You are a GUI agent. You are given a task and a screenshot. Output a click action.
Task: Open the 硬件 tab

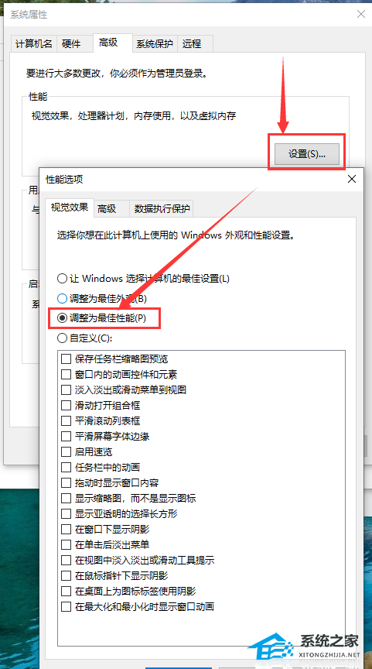(x=70, y=43)
